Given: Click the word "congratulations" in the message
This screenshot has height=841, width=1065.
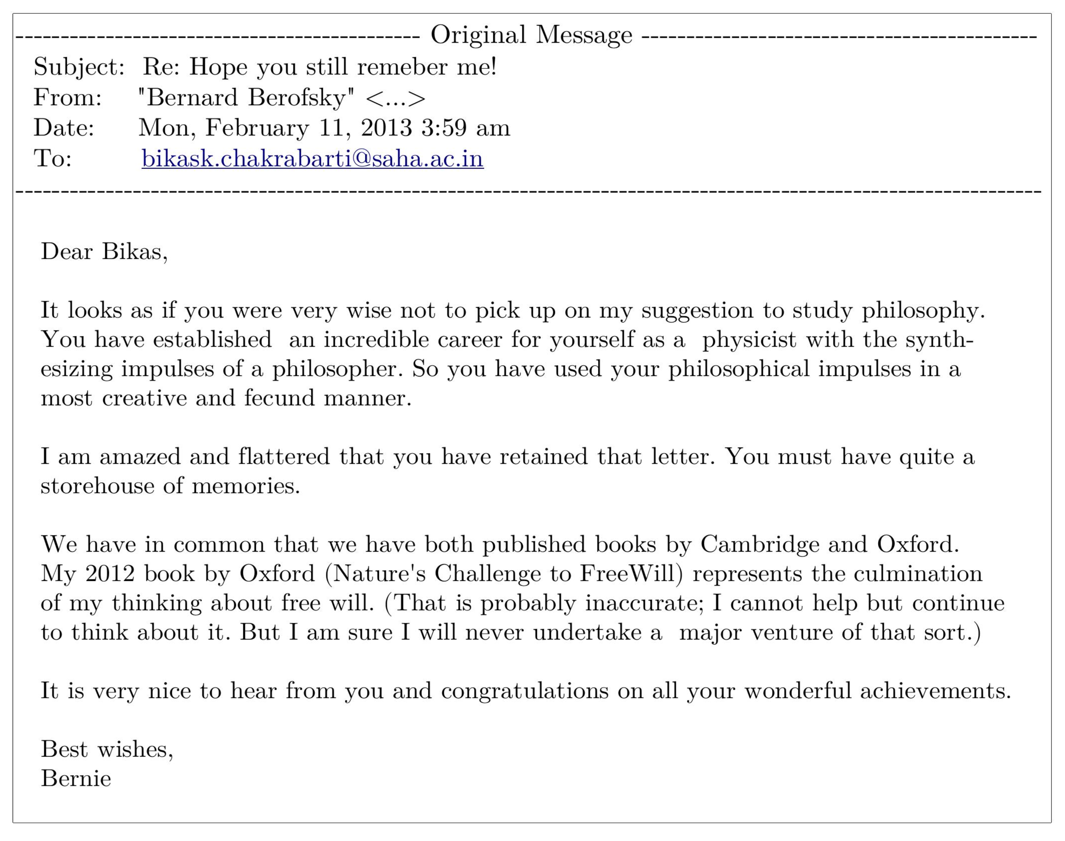Looking at the screenshot, I should point(525,690).
